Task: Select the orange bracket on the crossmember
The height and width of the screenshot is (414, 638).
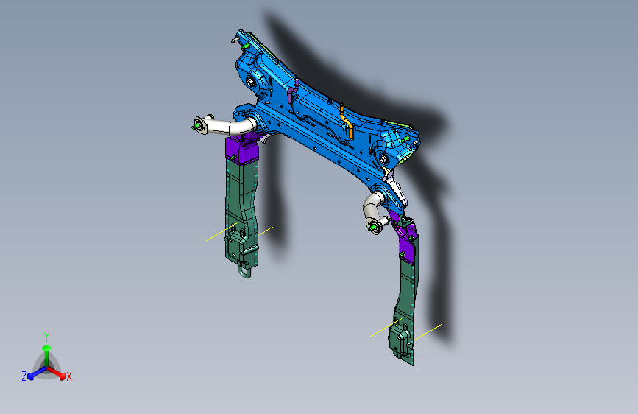Action: [x=347, y=122]
